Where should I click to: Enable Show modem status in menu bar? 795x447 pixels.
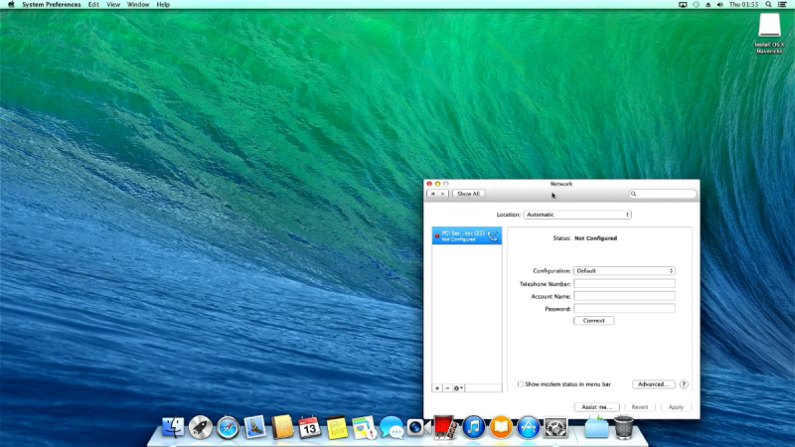521,384
